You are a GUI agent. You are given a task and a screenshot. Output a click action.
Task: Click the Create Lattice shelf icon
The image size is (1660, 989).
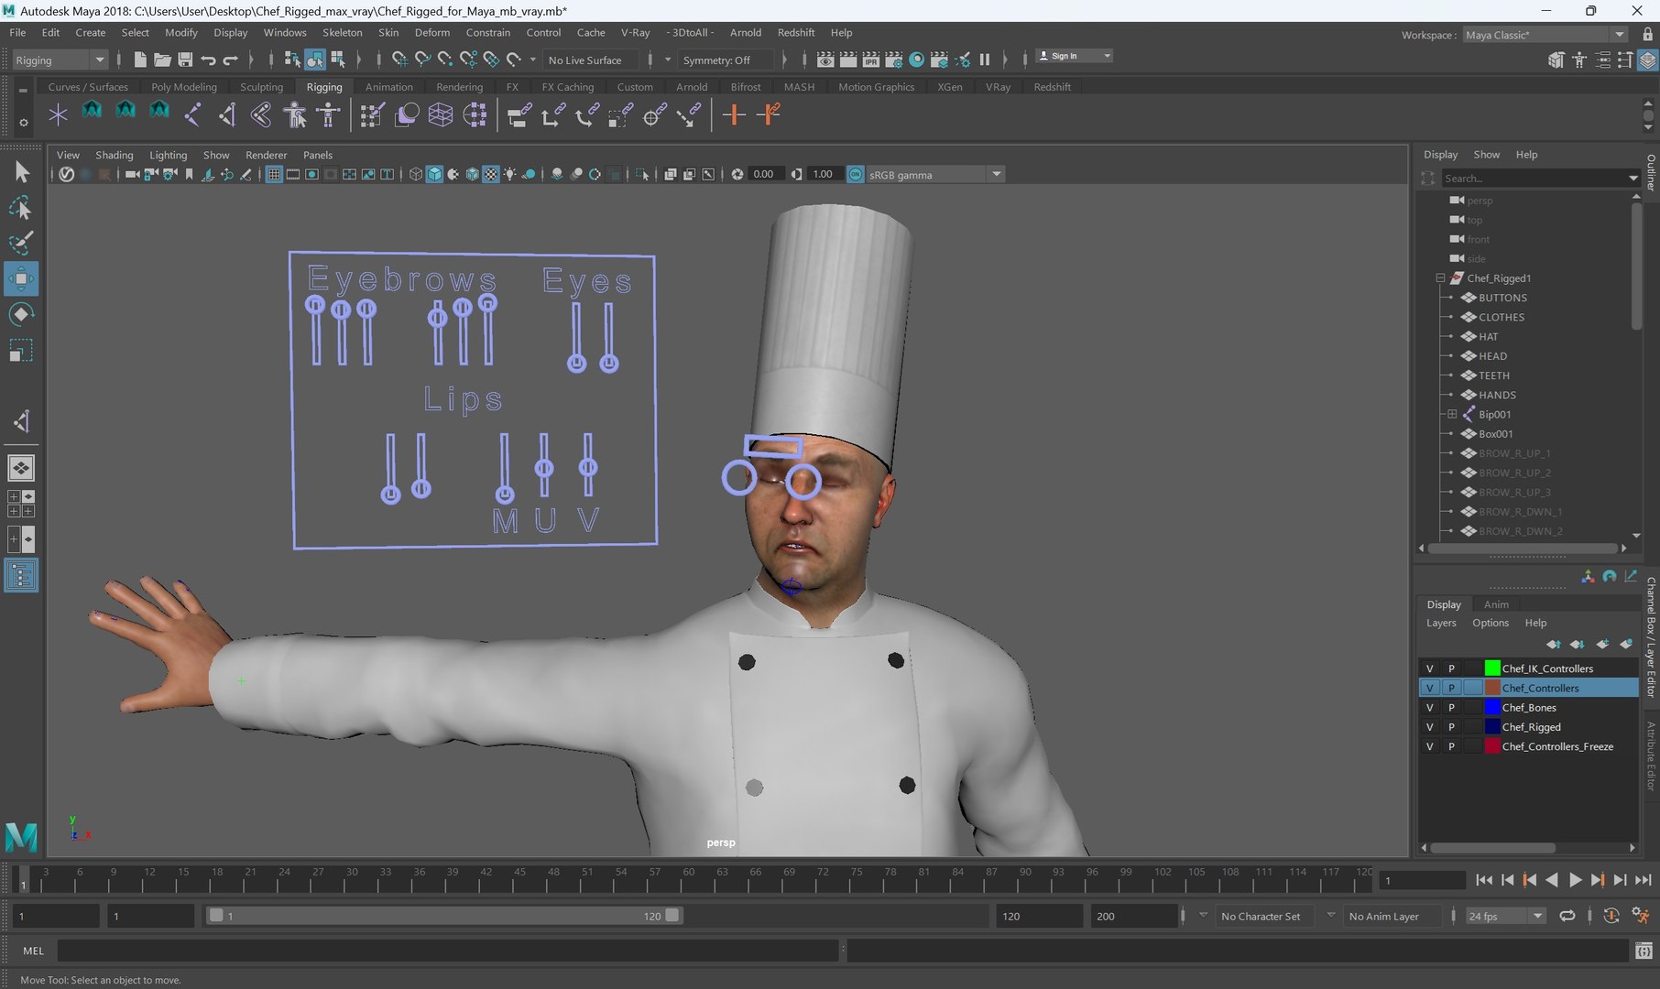pyautogui.click(x=440, y=114)
